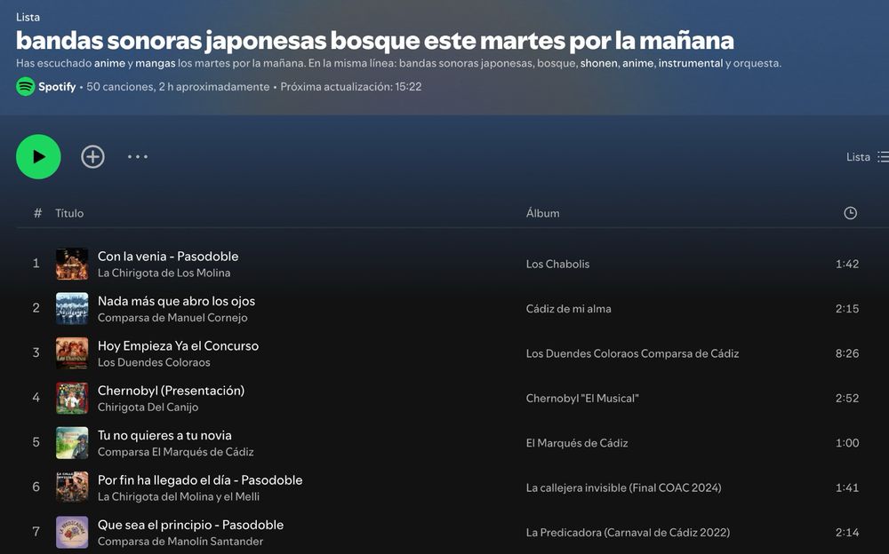Viewport: 889px width, 554px height.
Task: Click duration 1:00 of track five
Action: [847, 443]
